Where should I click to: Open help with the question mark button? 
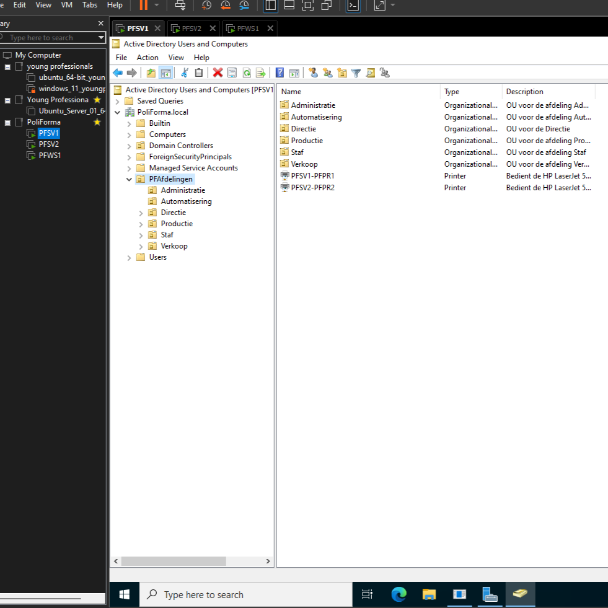tap(280, 73)
